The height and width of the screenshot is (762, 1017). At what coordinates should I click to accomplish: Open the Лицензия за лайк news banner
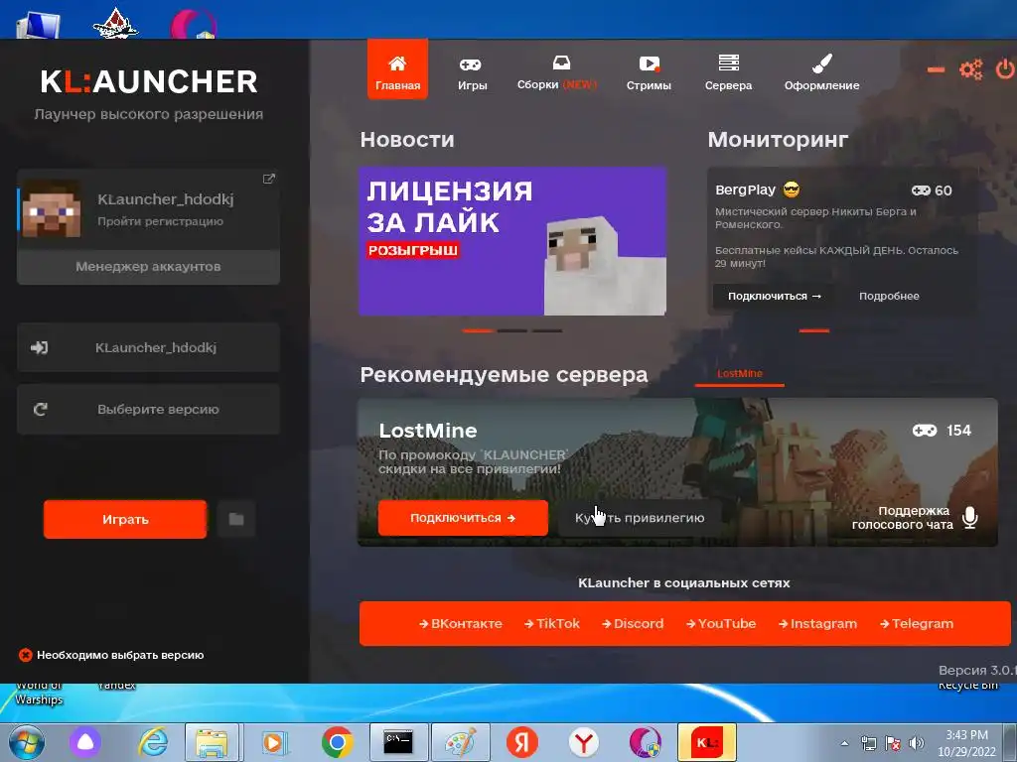(512, 241)
